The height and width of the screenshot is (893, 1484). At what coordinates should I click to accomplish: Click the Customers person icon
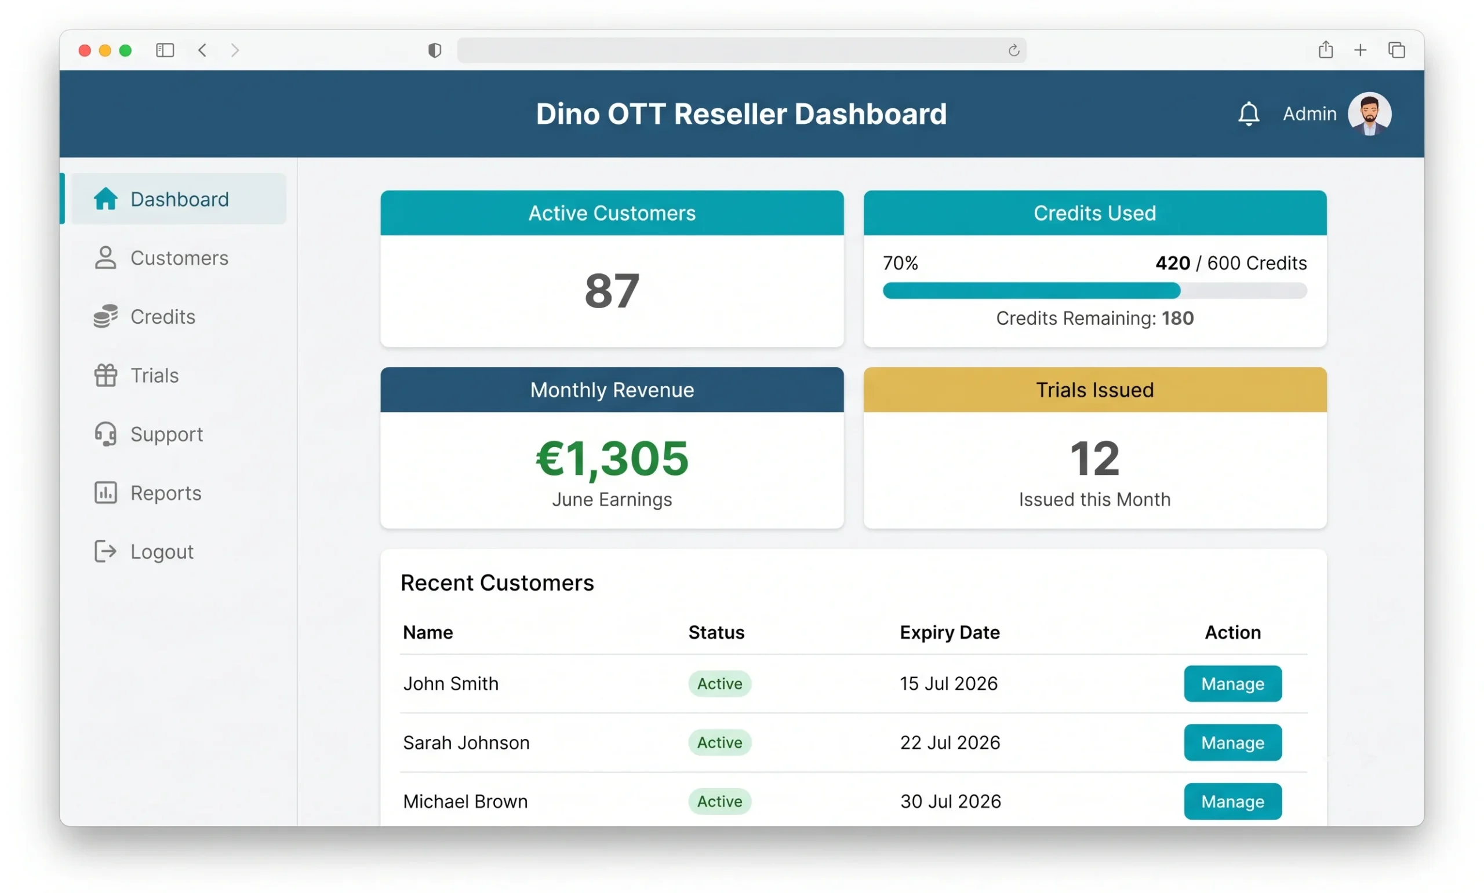click(x=106, y=258)
